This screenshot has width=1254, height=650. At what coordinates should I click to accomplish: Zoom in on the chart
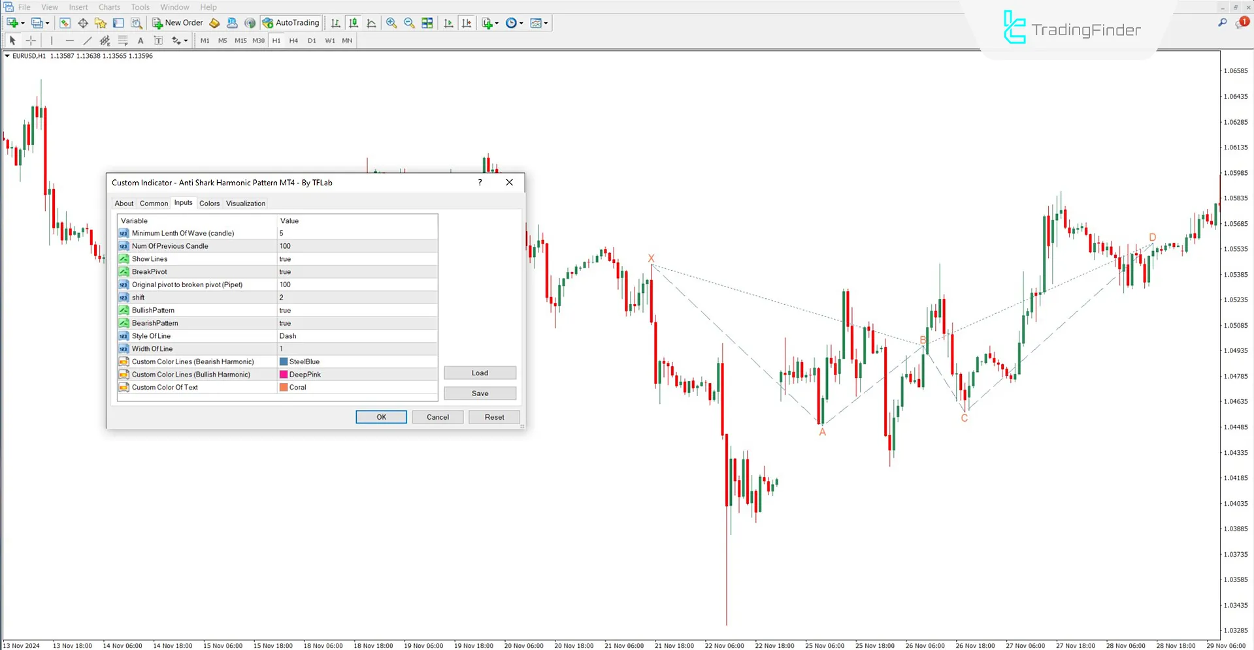391,22
